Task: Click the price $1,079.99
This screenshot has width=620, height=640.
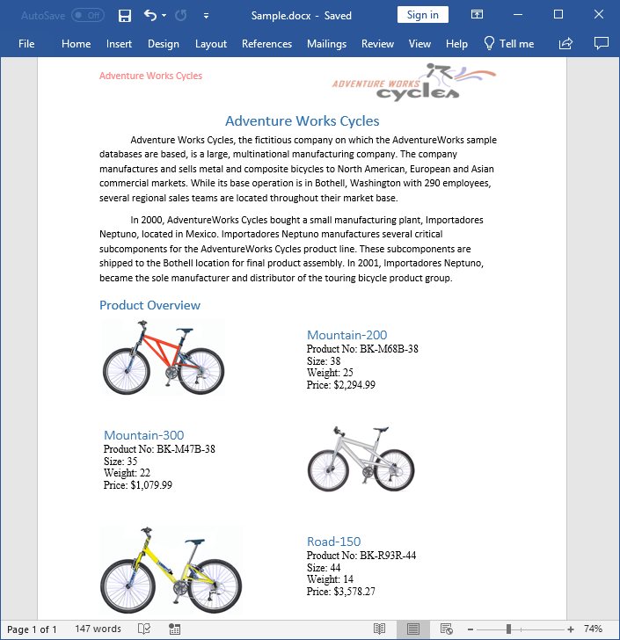Action: click(x=151, y=485)
